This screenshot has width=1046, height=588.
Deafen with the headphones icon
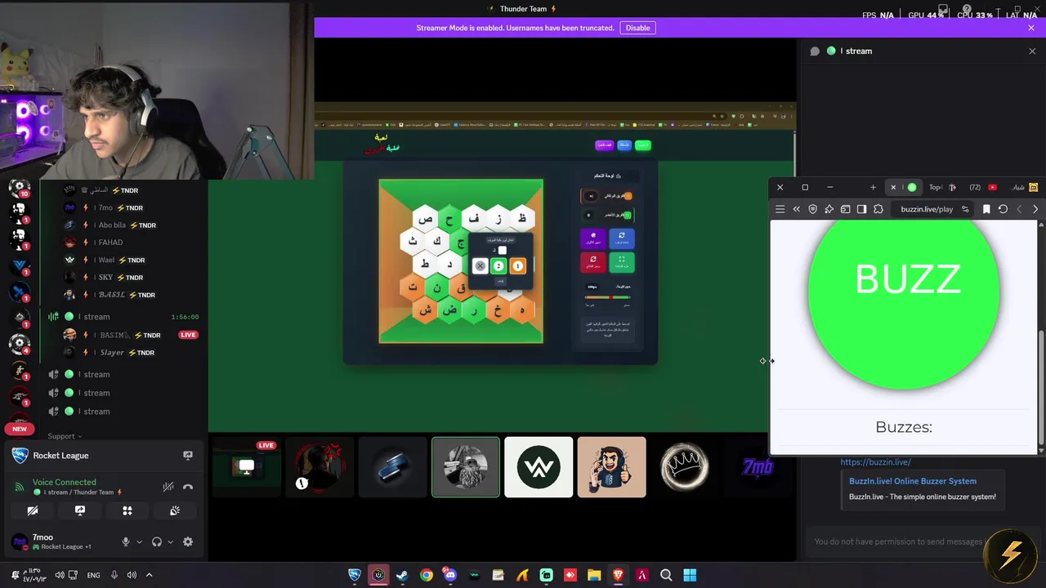[157, 541]
